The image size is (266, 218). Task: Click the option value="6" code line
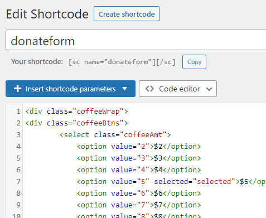(139, 193)
